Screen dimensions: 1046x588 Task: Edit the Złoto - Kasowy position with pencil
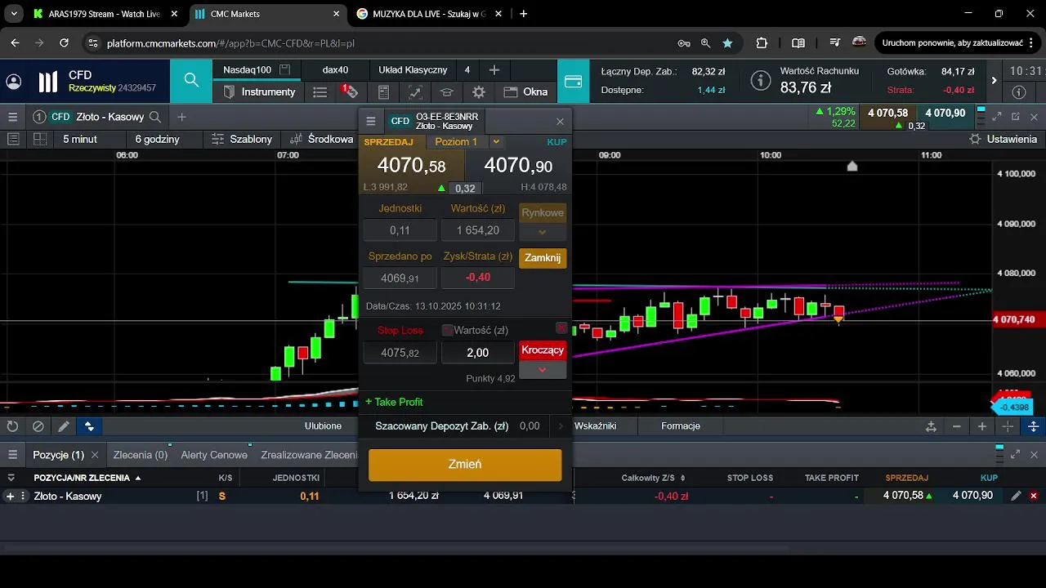pyautogui.click(x=1016, y=496)
